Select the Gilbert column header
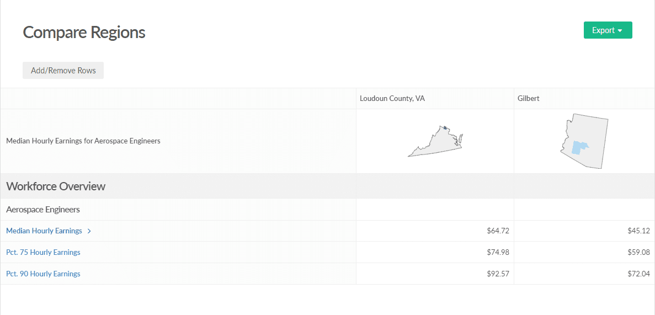 (x=528, y=99)
